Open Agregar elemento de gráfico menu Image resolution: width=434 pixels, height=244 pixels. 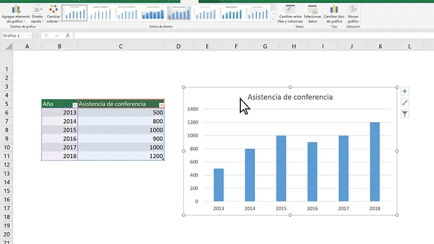(16, 12)
